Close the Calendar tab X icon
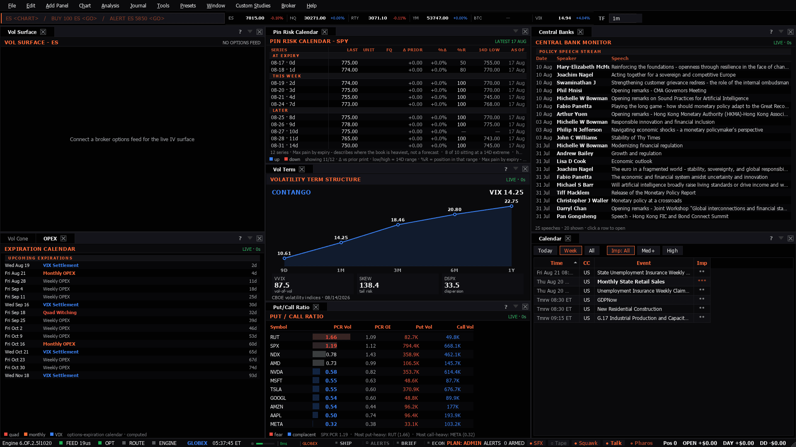This screenshot has width=796, height=447. (568, 238)
